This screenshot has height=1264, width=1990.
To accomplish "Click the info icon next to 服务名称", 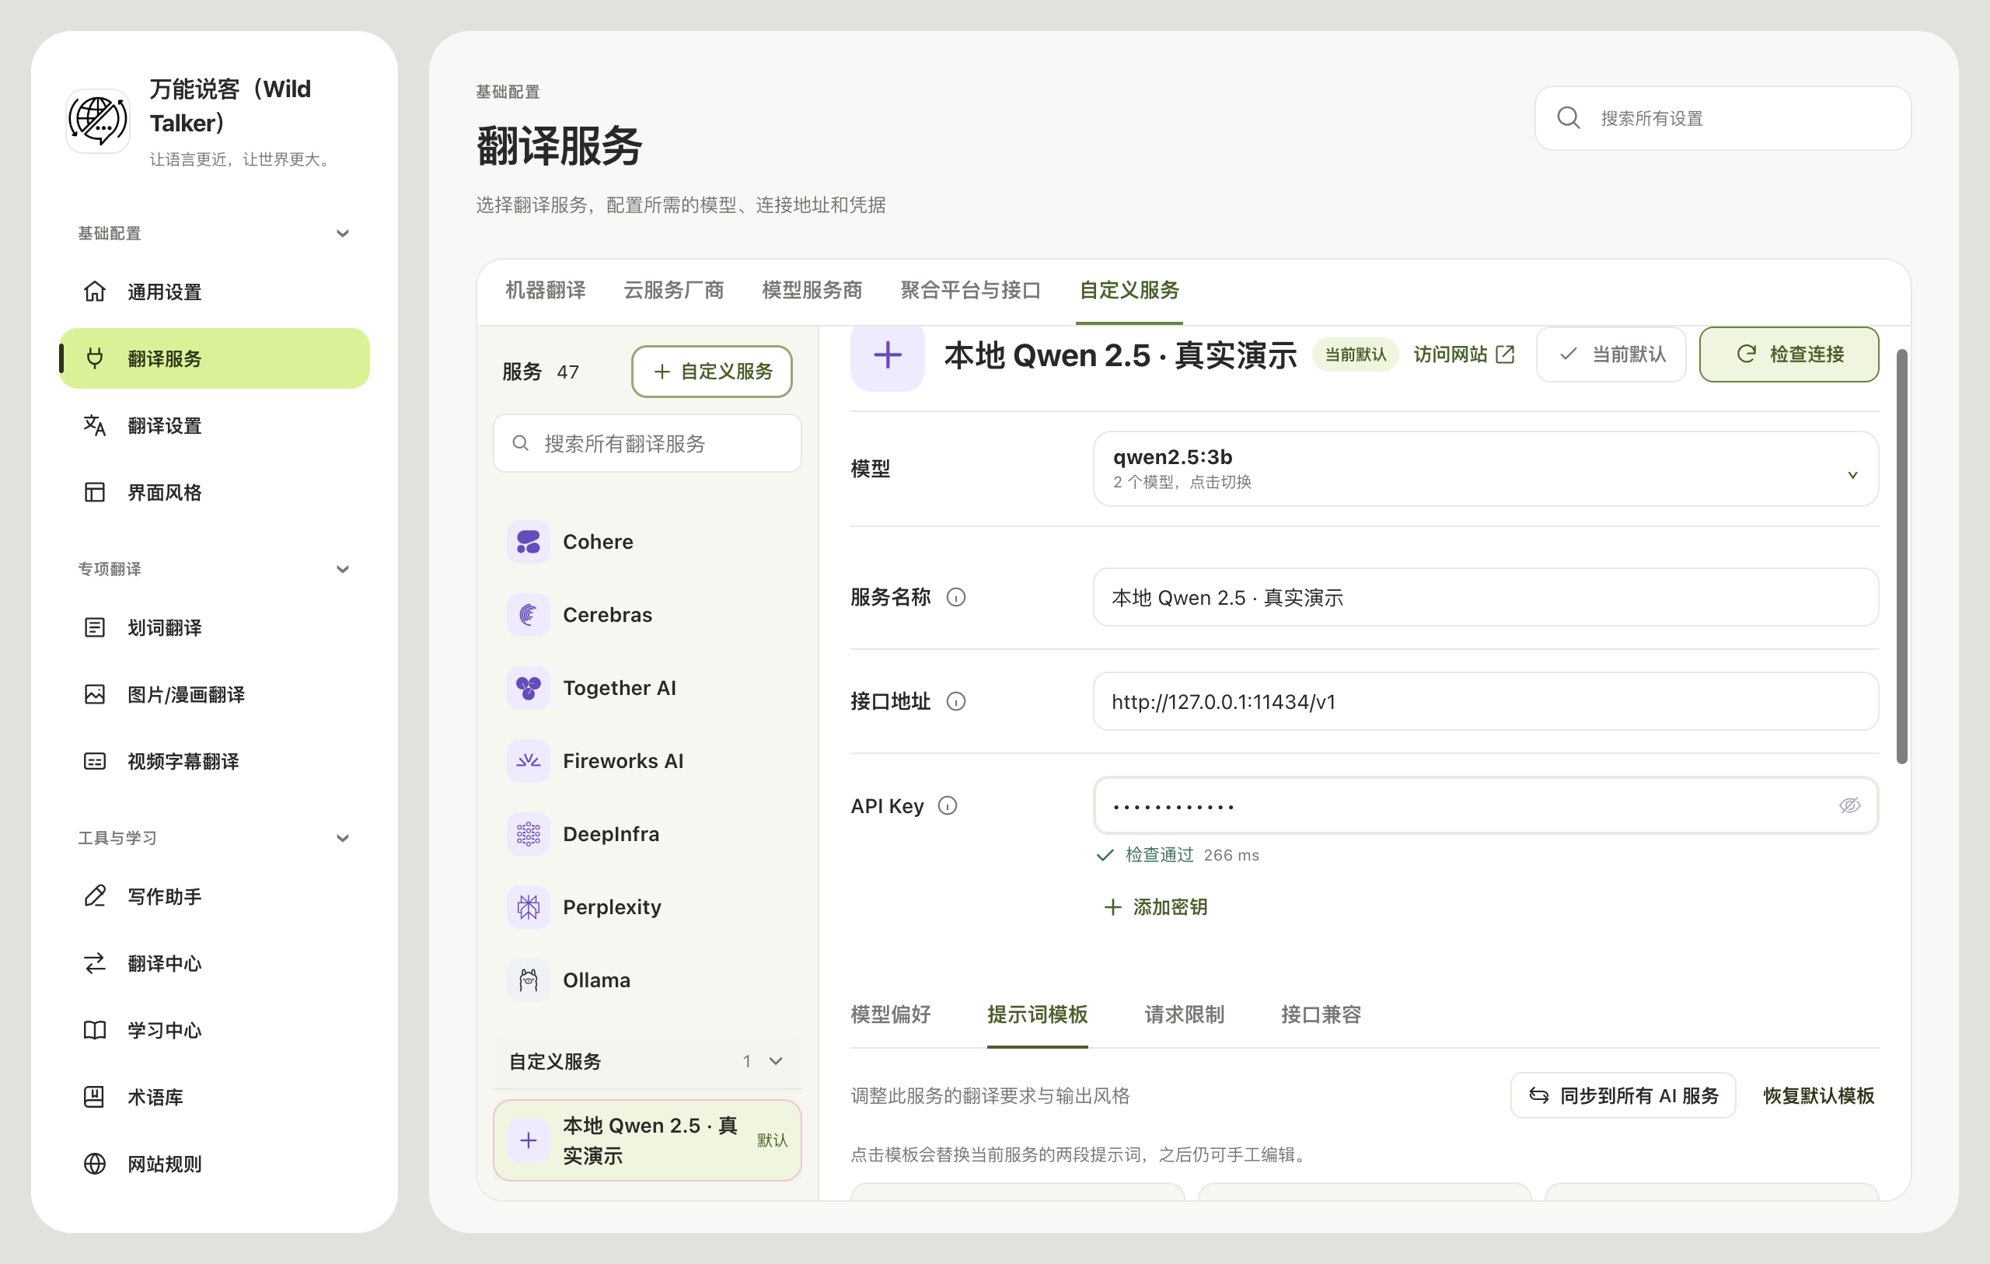I will (955, 598).
